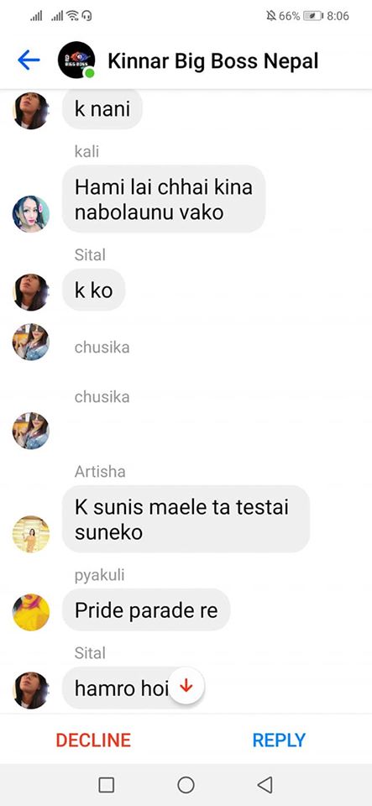Open Artisha's profile picture
Screen dimensions: 372x806
coord(31,534)
